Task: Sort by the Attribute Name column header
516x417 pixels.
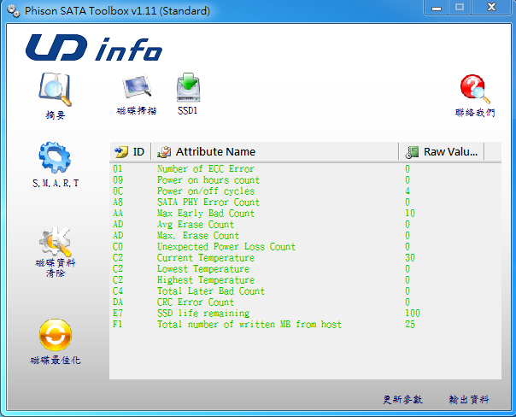Action: pyautogui.click(x=275, y=152)
